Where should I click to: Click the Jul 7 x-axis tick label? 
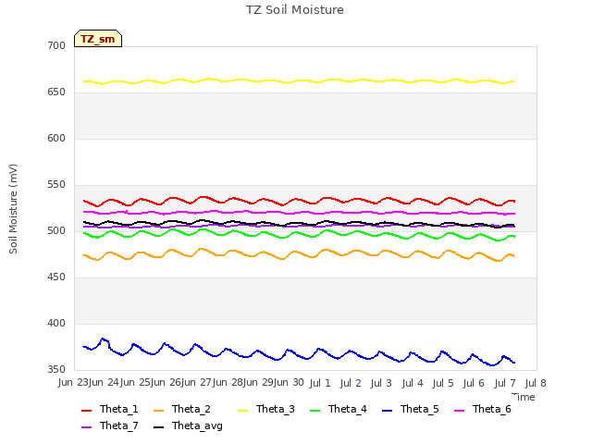(x=505, y=383)
